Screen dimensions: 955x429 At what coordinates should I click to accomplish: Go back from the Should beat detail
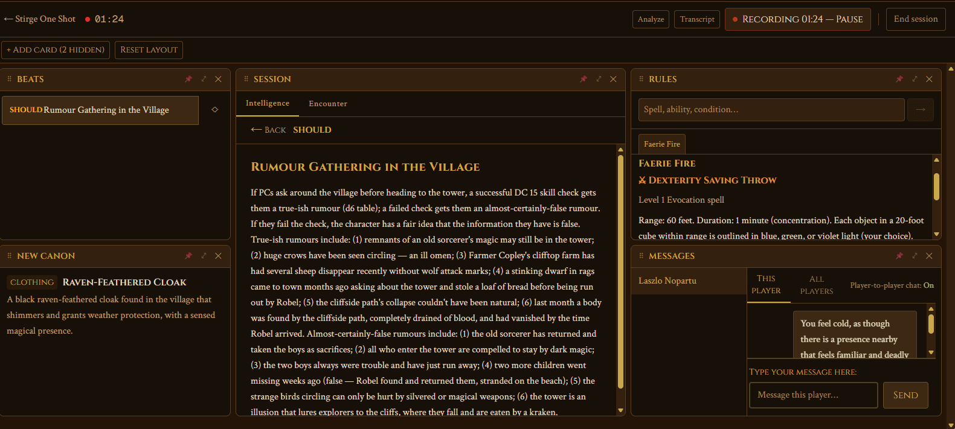pyautogui.click(x=268, y=130)
